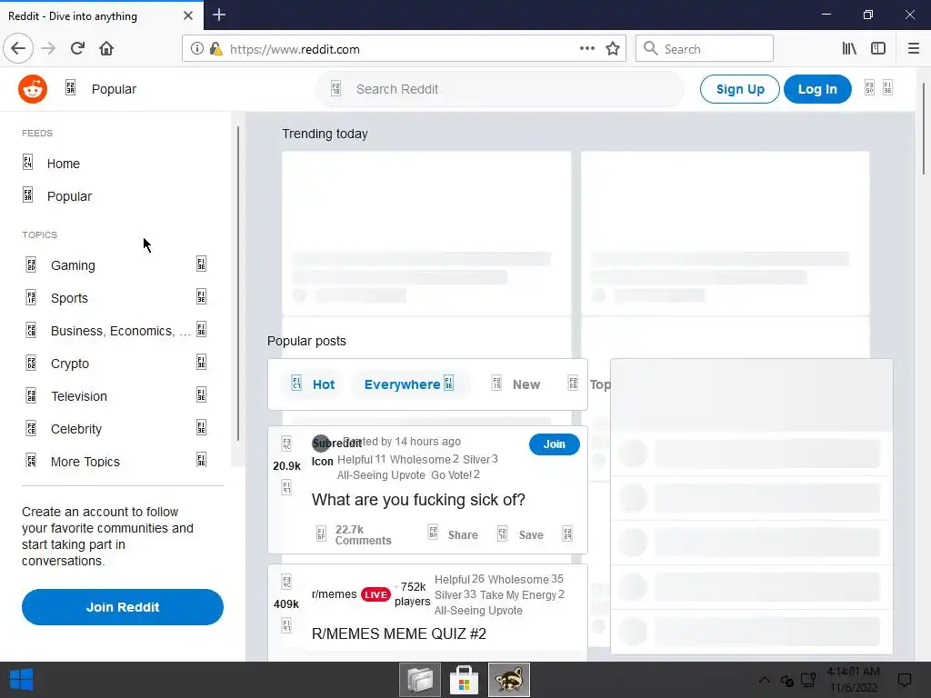Expand the Television topic chevron

tap(201, 394)
